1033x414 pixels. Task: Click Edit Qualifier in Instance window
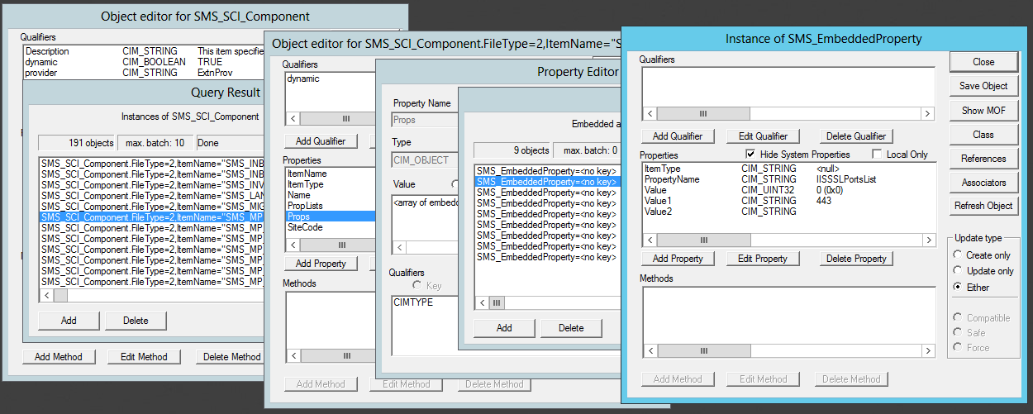click(762, 136)
